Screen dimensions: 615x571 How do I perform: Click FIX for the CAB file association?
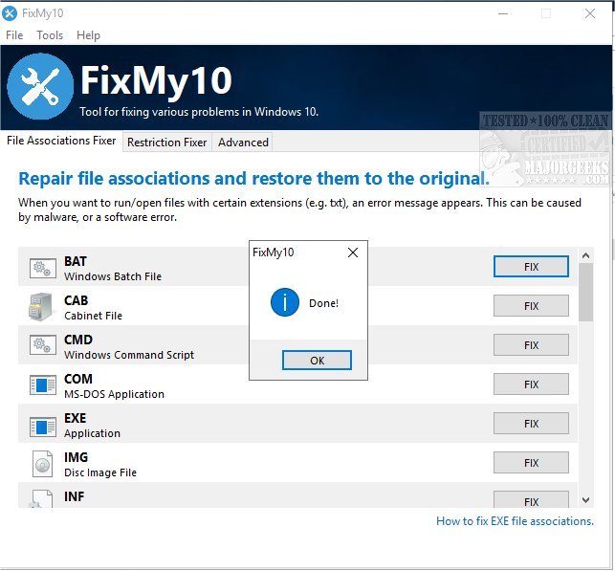pos(531,306)
